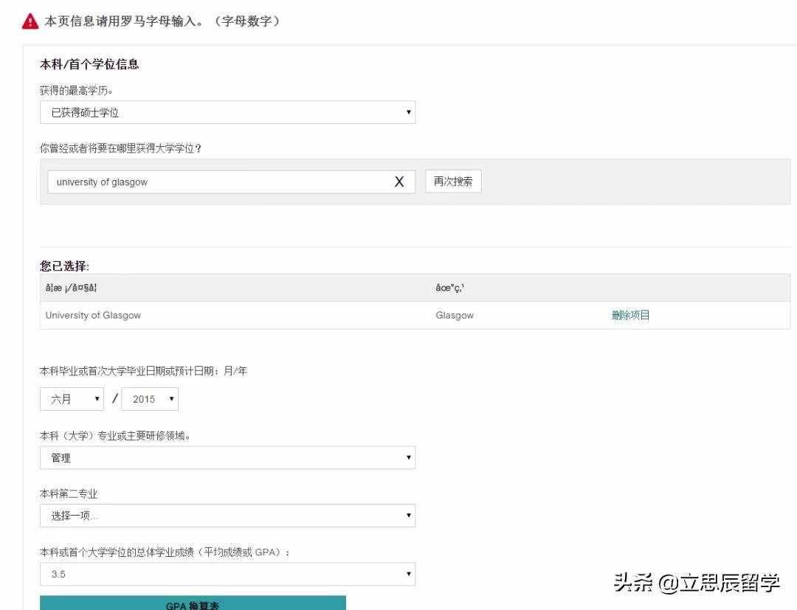The height and width of the screenshot is (610, 797).
Task: Click the 本科/首个学位信息 heading
Action: (x=89, y=64)
